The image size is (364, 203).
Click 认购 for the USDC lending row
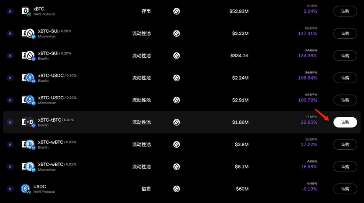(345, 189)
